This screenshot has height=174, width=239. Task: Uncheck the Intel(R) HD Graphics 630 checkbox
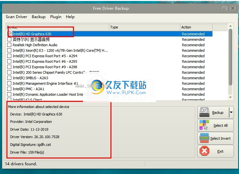point(9,34)
